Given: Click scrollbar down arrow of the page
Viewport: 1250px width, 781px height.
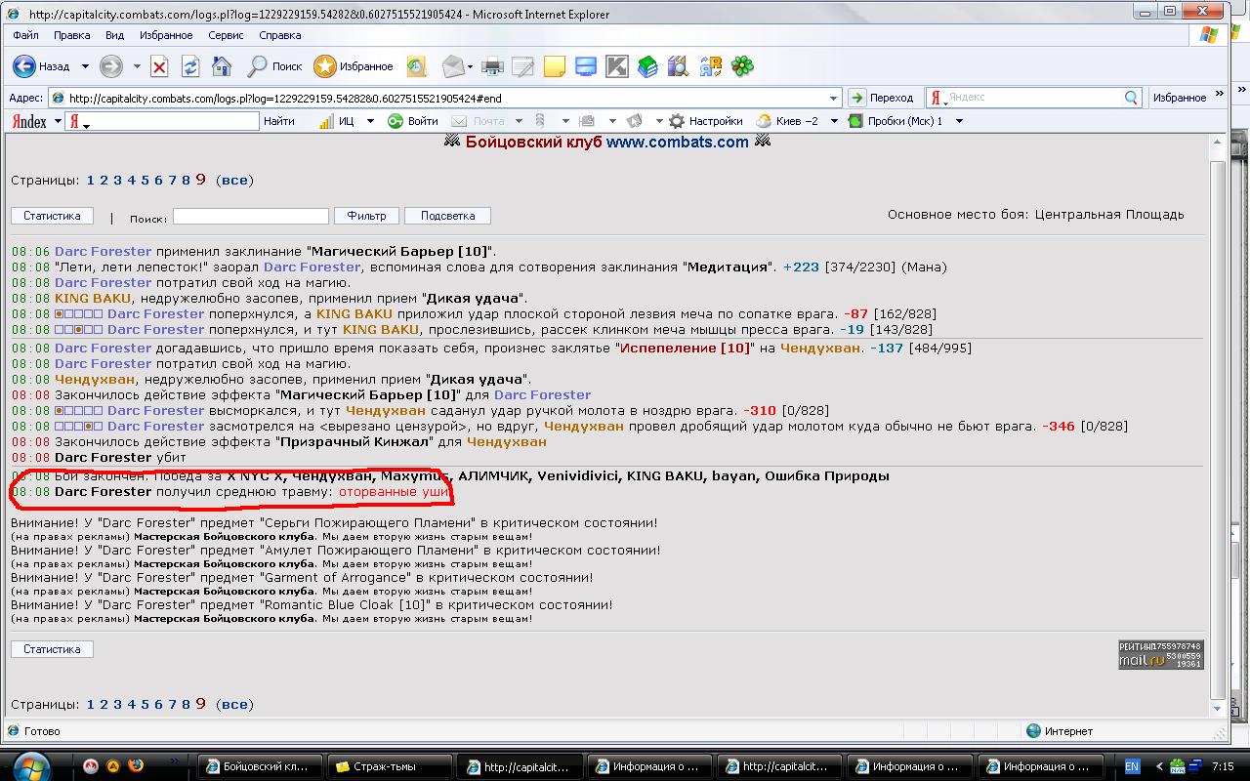Looking at the screenshot, I should (1216, 711).
